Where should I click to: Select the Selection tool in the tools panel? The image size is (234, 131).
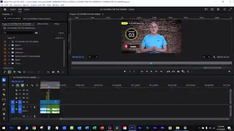pyautogui.click(x=4, y=80)
